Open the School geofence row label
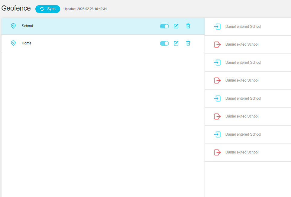 click(27, 26)
